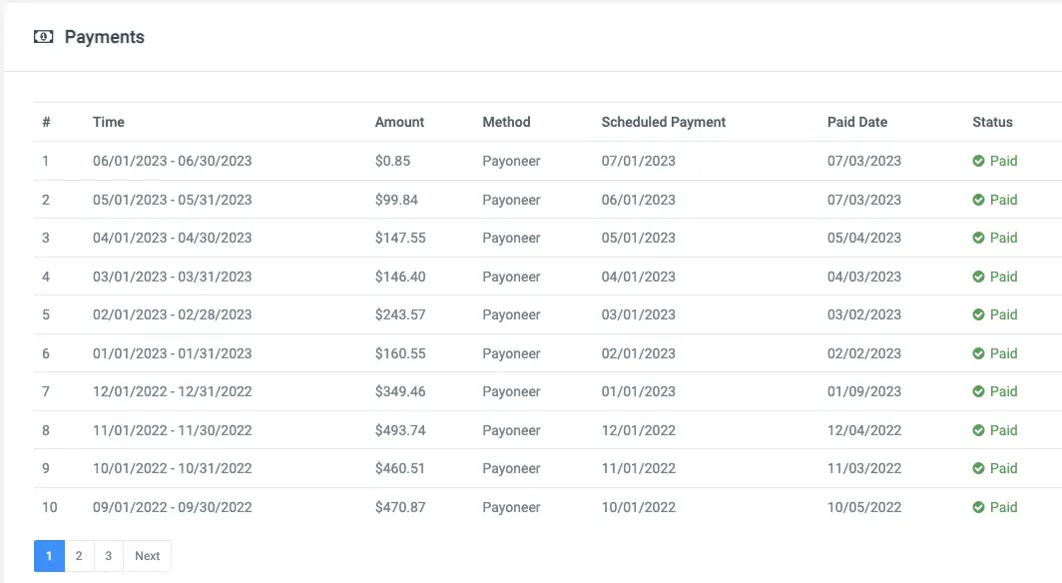Click the $460.51 amount cell
1062x583 pixels.
(x=400, y=468)
